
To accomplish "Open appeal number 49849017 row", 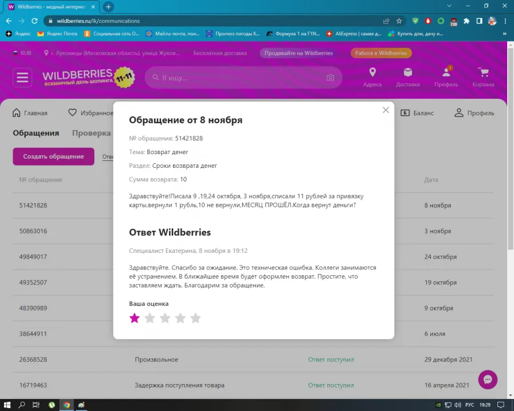I will (254, 257).
